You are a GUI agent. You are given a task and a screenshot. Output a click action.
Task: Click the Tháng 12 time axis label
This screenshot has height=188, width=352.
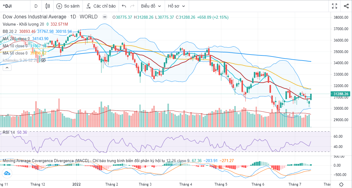(38, 184)
